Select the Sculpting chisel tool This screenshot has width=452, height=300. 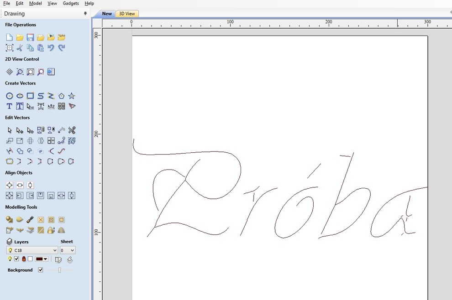[x=30, y=220]
